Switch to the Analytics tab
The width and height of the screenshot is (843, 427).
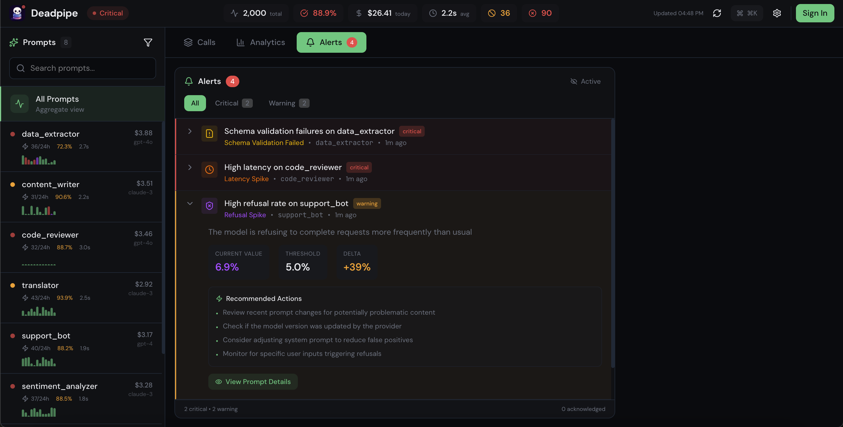[x=261, y=42]
